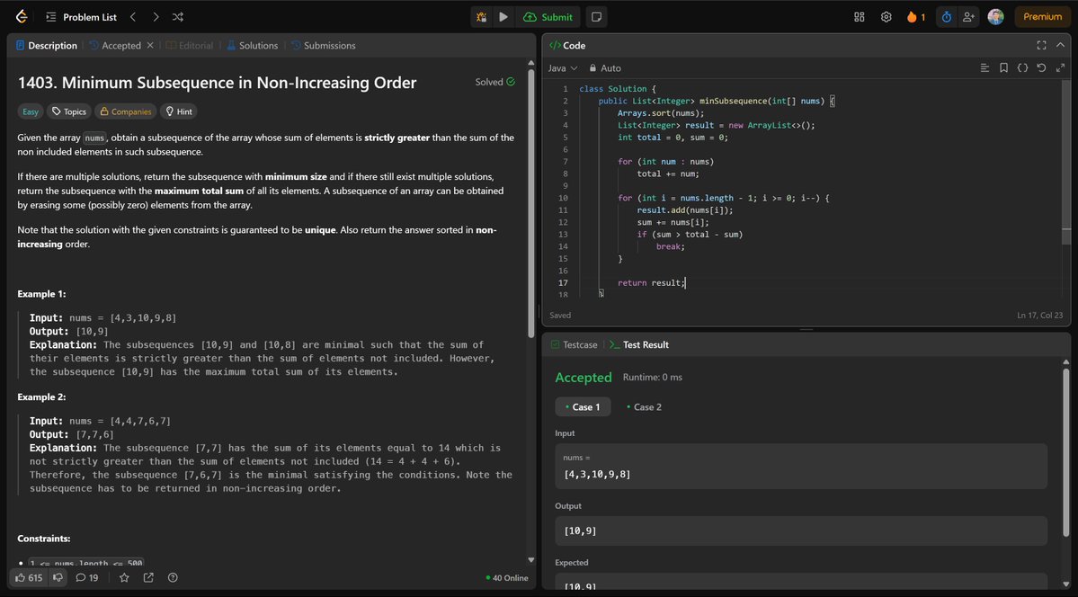Click the Ln 17, Col 23 status
The width and height of the screenshot is (1078, 597).
click(1039, 315)
